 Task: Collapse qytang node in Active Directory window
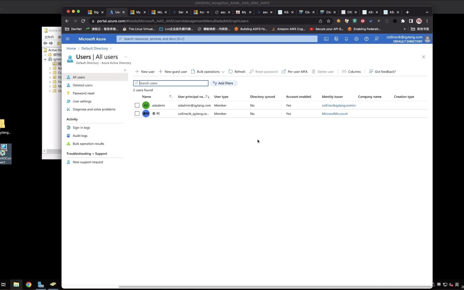(45, 59)
